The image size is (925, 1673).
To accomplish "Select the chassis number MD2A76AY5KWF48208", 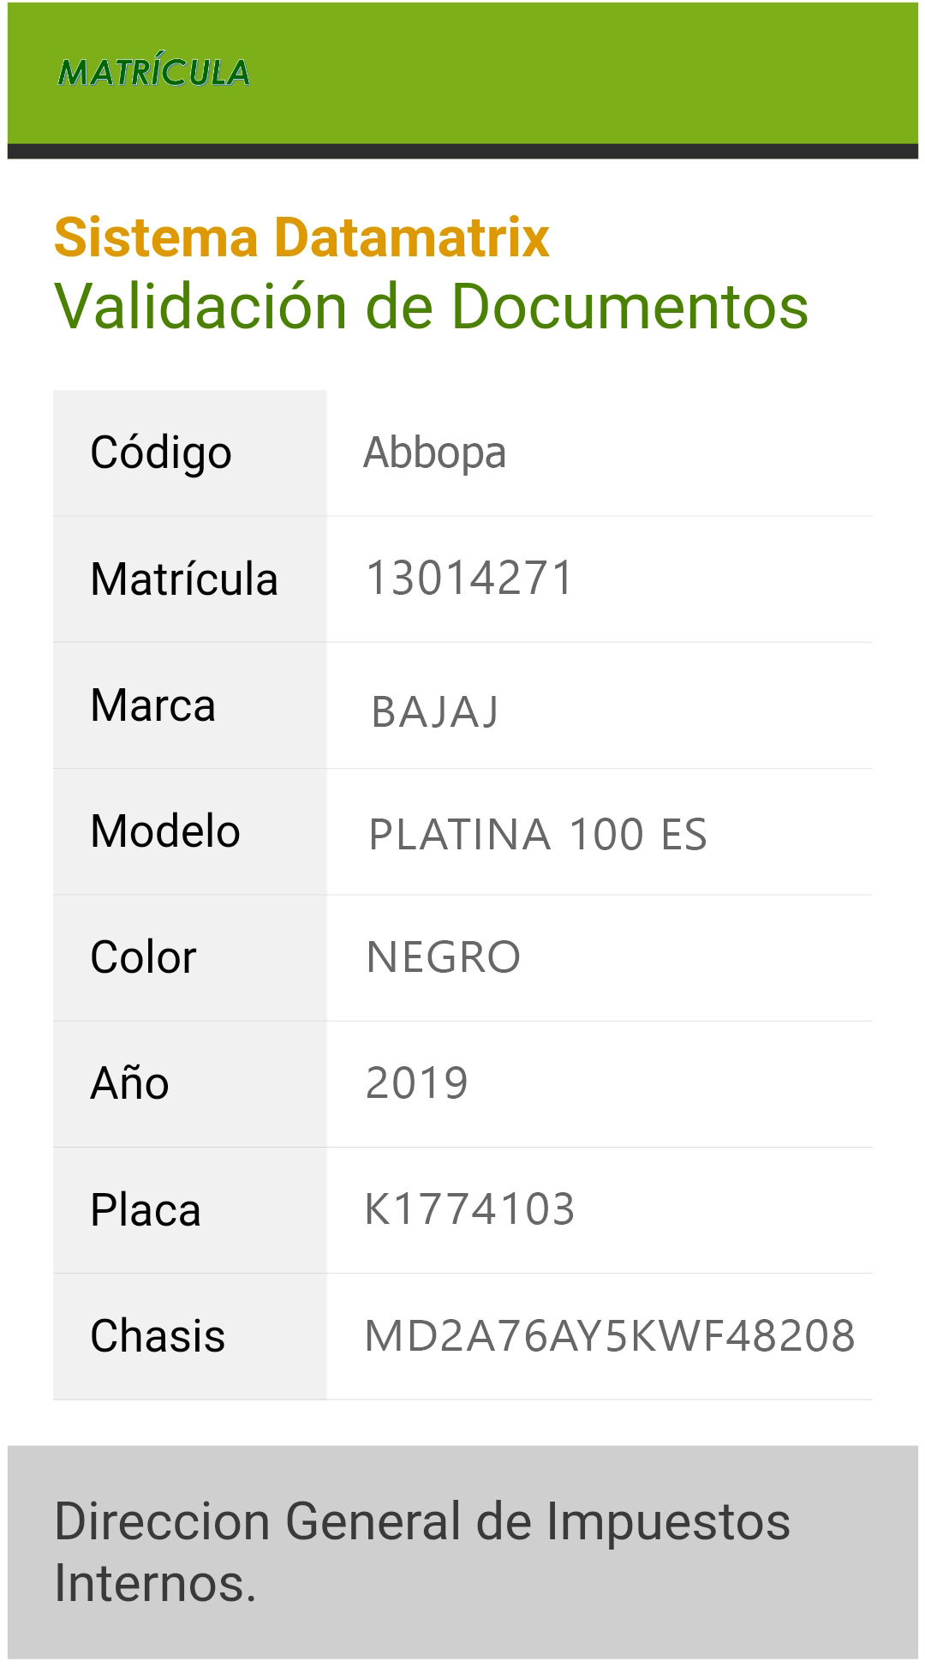I will pos(610,1336).
